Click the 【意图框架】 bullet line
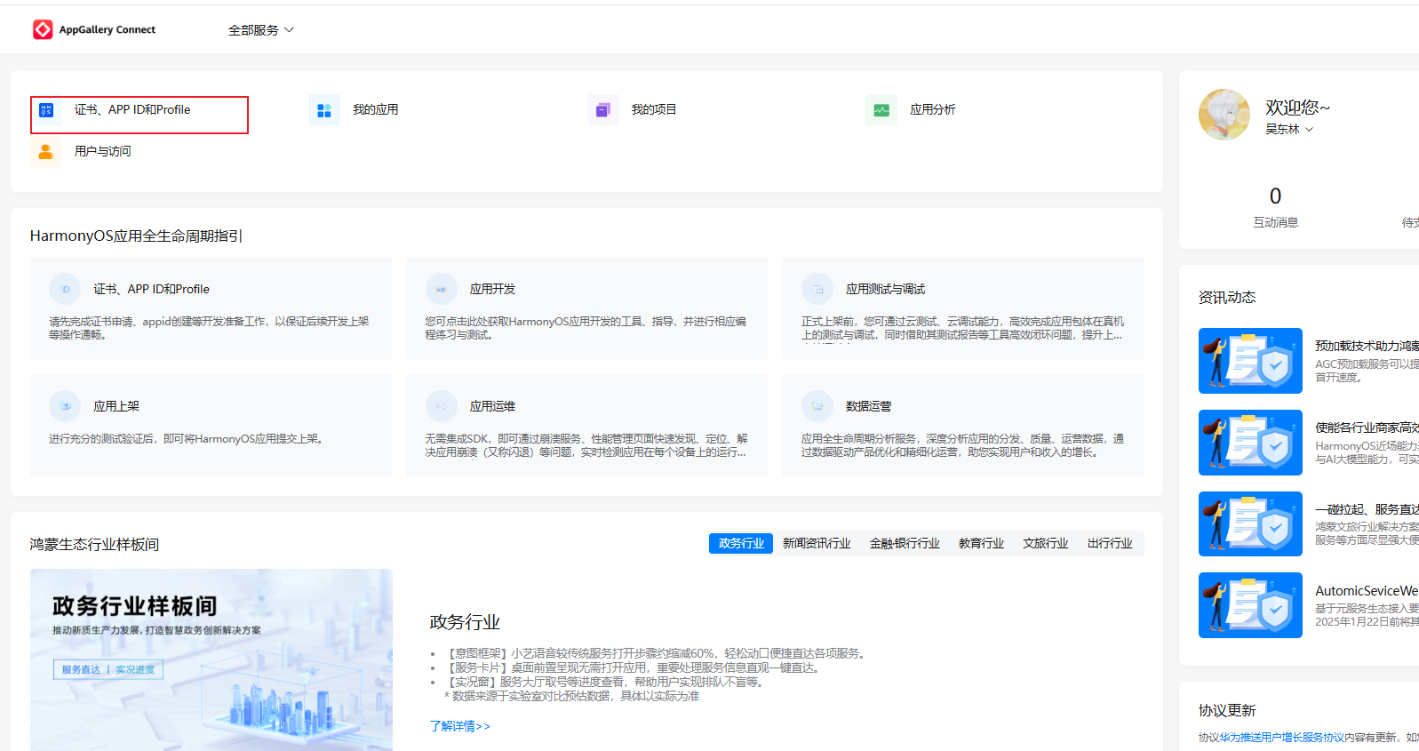Screen dimensions: 1419x751 [x=654, y=653]
